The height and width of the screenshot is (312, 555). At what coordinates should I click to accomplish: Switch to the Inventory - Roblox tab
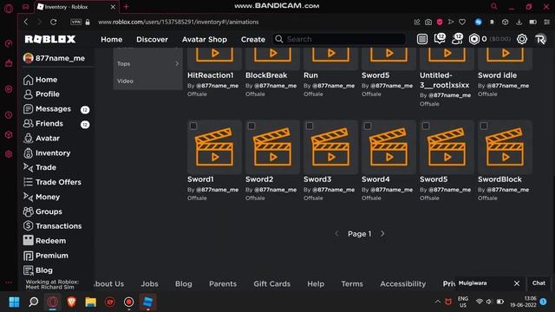(x=76, y=7)
